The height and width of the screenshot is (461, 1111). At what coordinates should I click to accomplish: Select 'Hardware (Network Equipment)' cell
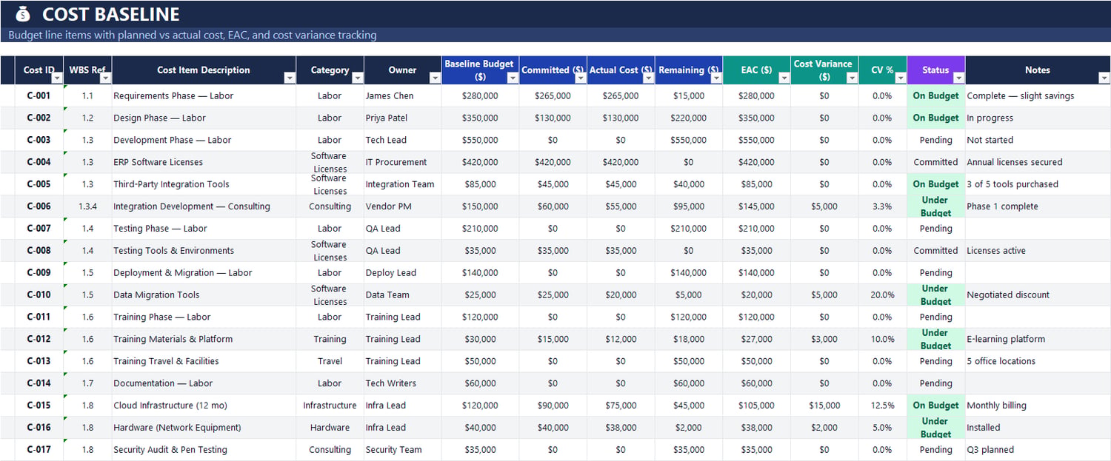pos(204,428)
